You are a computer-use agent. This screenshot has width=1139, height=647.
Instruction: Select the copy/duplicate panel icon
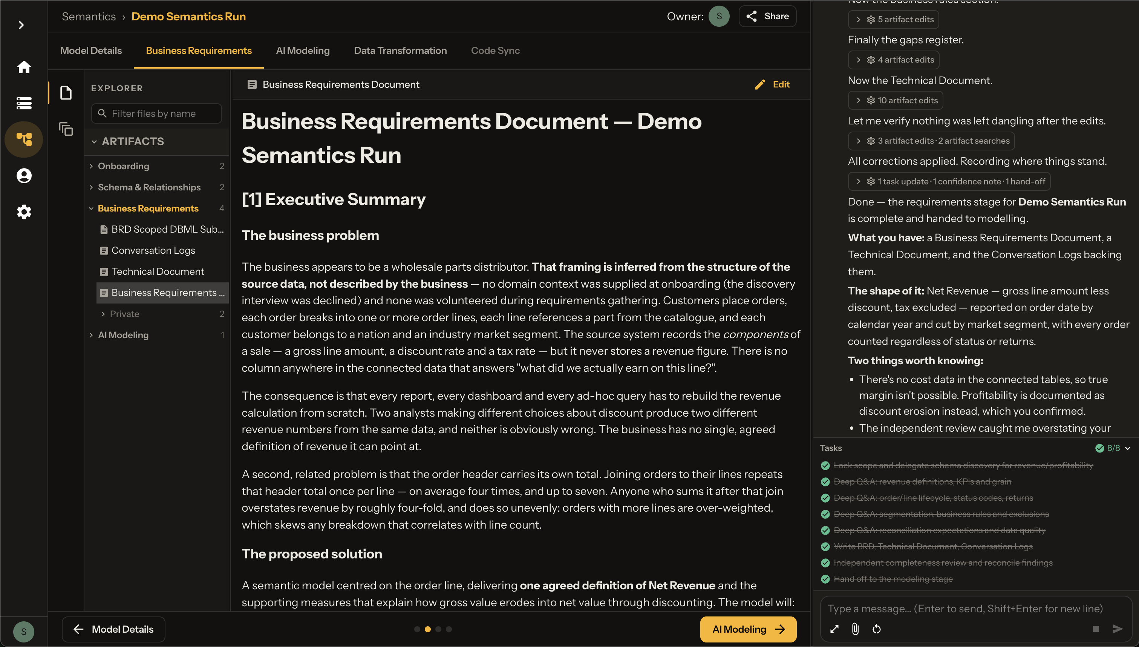66,129
